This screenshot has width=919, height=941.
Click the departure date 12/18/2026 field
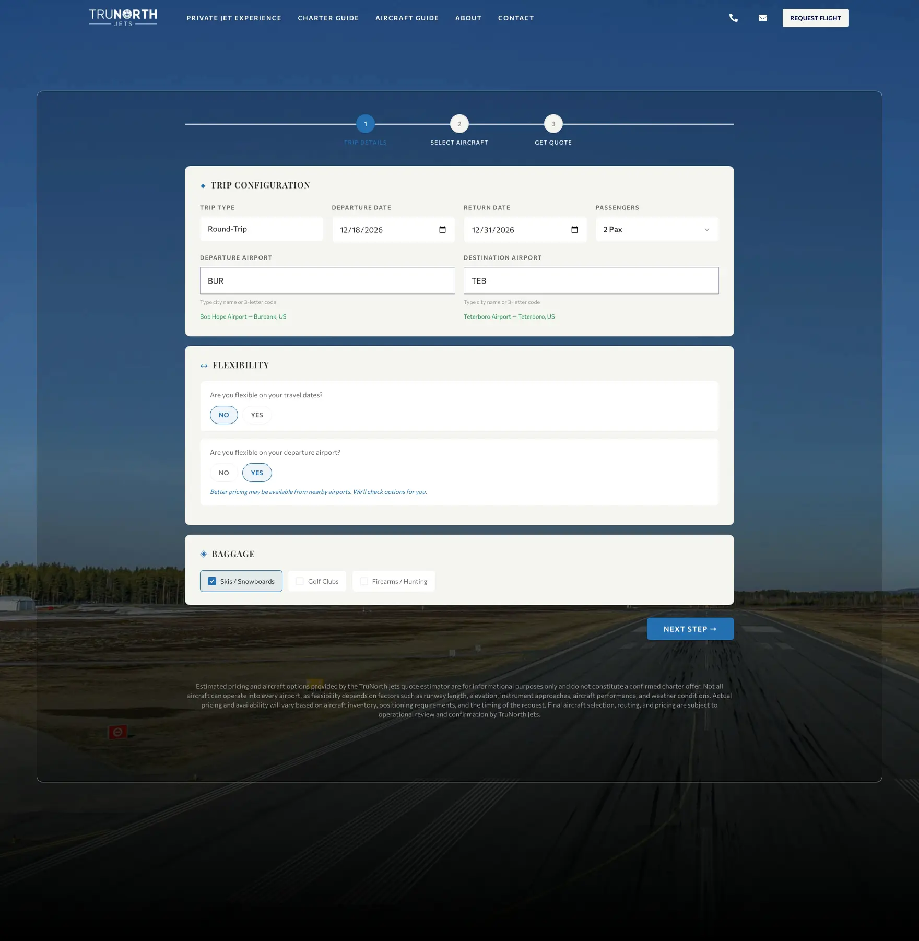click(394, 230)
